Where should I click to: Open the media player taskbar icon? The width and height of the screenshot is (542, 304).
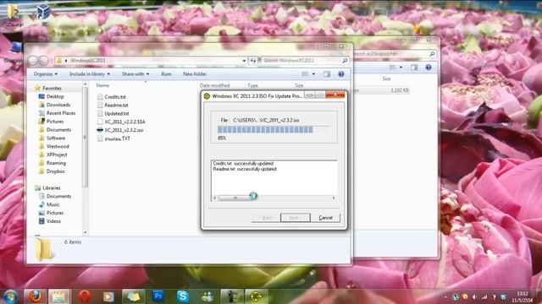(108, 296)
